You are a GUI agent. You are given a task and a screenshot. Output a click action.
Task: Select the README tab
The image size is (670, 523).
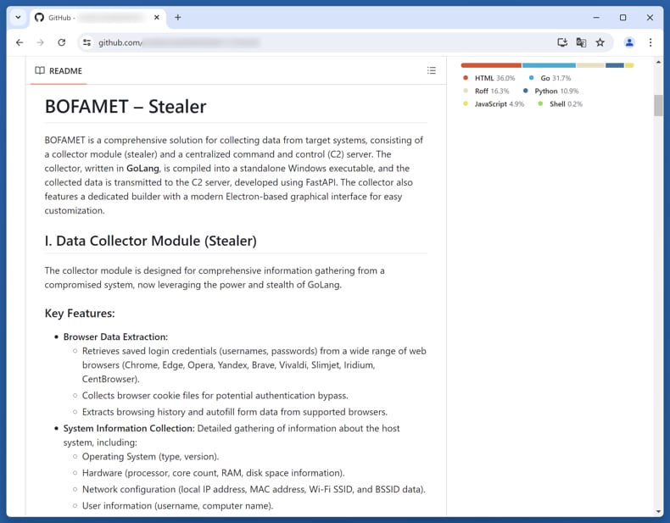tap(59, 71)
